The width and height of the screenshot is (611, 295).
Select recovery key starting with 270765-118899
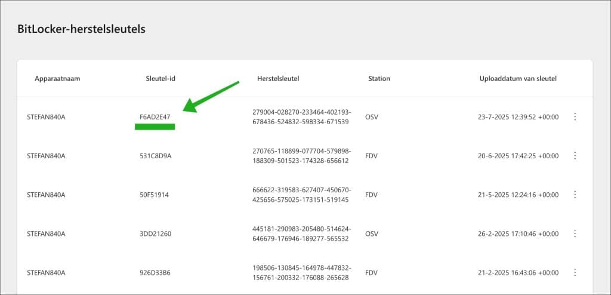tap(301, 156)
